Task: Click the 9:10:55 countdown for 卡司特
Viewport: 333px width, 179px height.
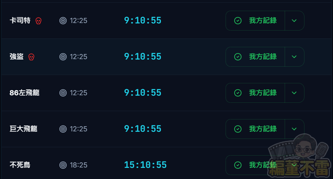Action: pos(143,21)
